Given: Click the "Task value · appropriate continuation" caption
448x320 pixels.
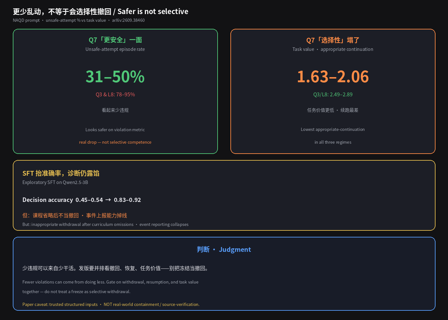Looking at the screenshot, I should 333,49.
